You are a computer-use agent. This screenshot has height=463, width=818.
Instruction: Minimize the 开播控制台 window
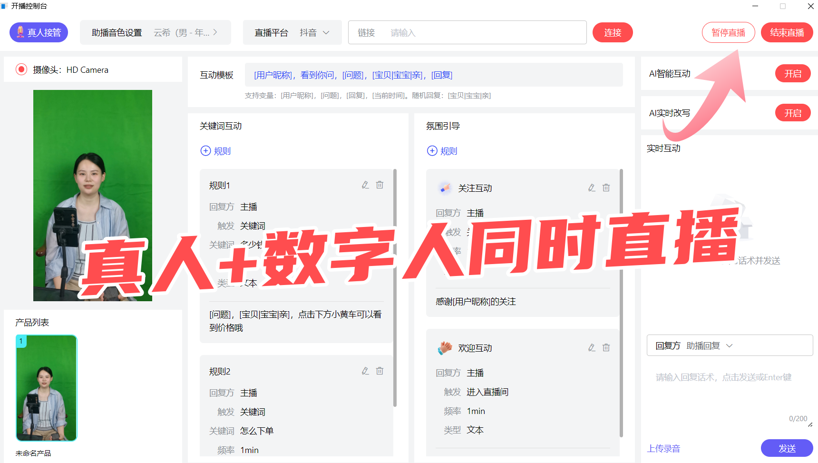[755, 6]
